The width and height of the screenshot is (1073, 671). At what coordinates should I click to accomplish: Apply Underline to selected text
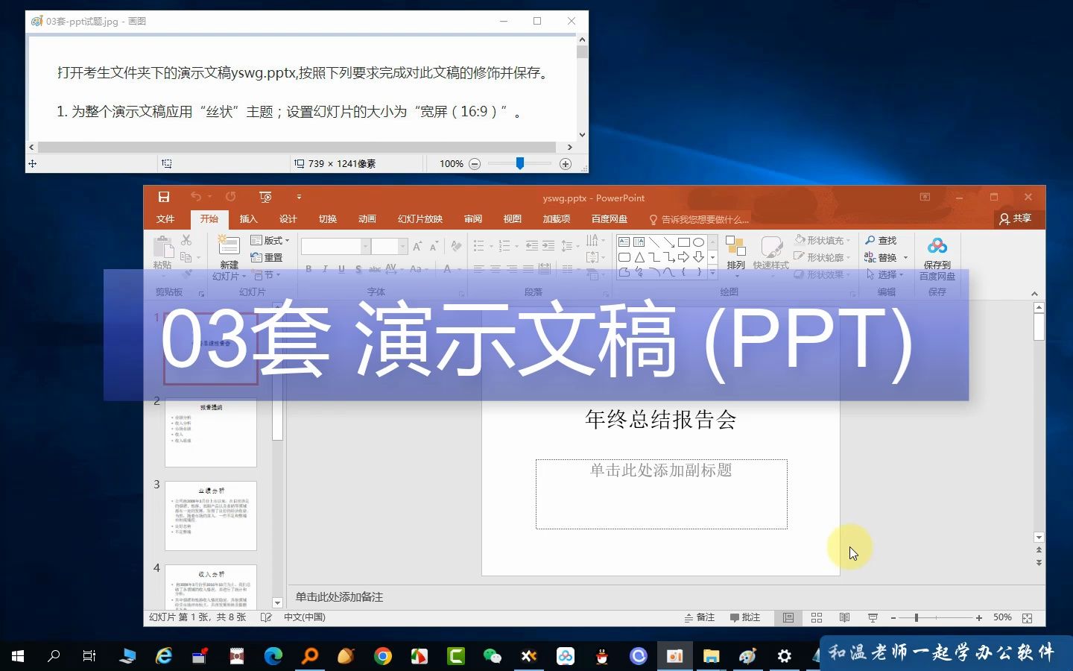[341, 268]
